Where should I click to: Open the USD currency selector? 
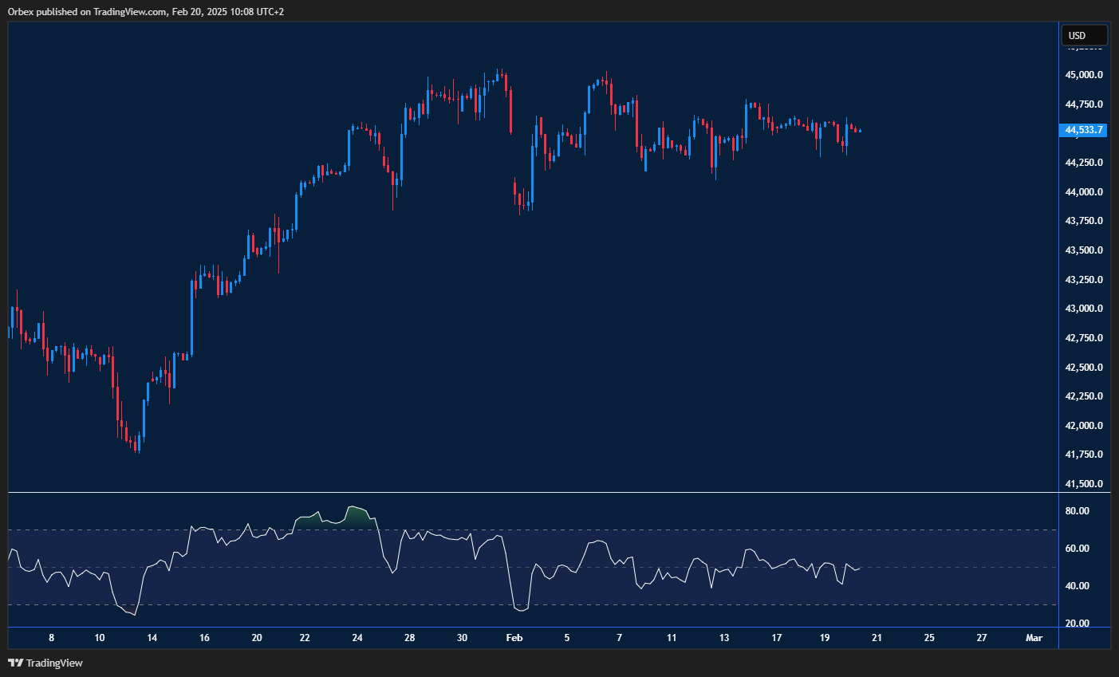[1083, 35]
